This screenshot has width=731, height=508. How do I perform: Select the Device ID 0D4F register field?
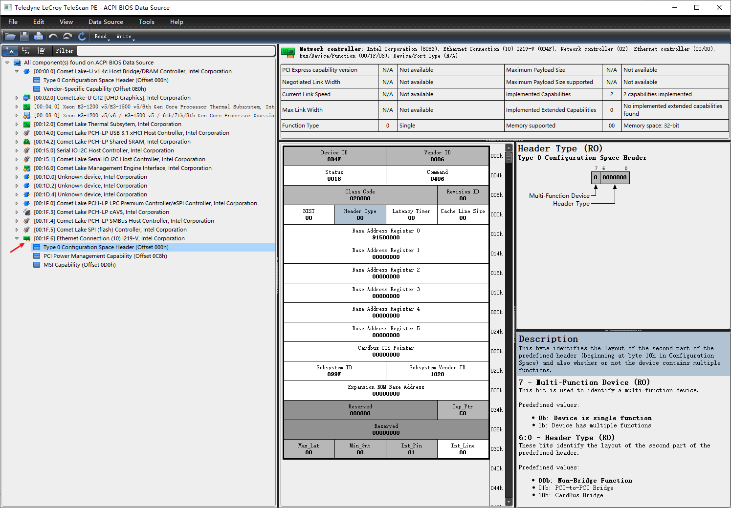(x=334, y=156)
